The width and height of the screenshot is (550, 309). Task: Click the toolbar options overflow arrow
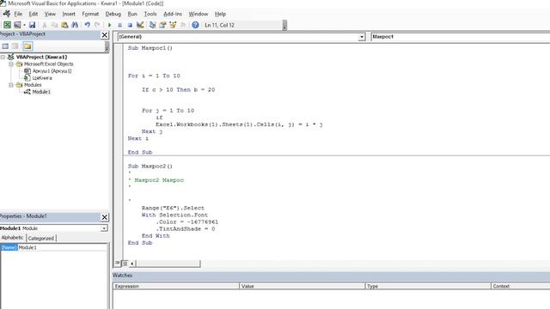[x=284, y=25]
